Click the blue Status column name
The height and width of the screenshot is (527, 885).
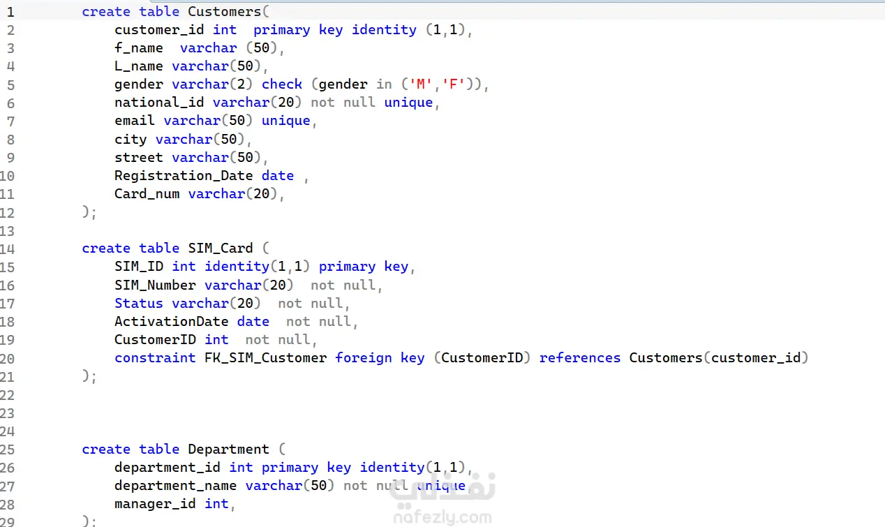pos(139,303)
